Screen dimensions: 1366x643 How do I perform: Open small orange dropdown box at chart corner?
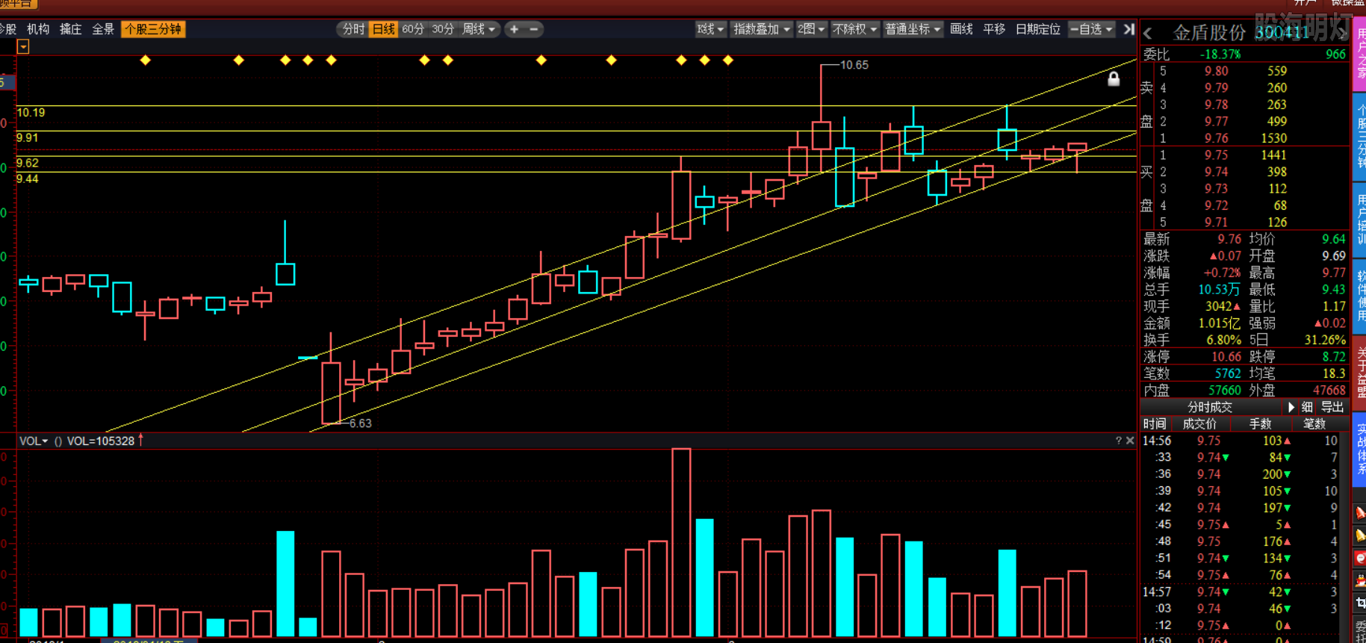(23, 47)
